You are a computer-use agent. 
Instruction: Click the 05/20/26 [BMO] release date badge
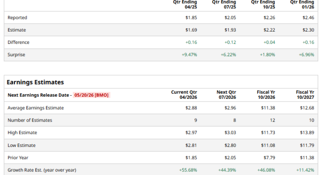(x=92, y=95)
